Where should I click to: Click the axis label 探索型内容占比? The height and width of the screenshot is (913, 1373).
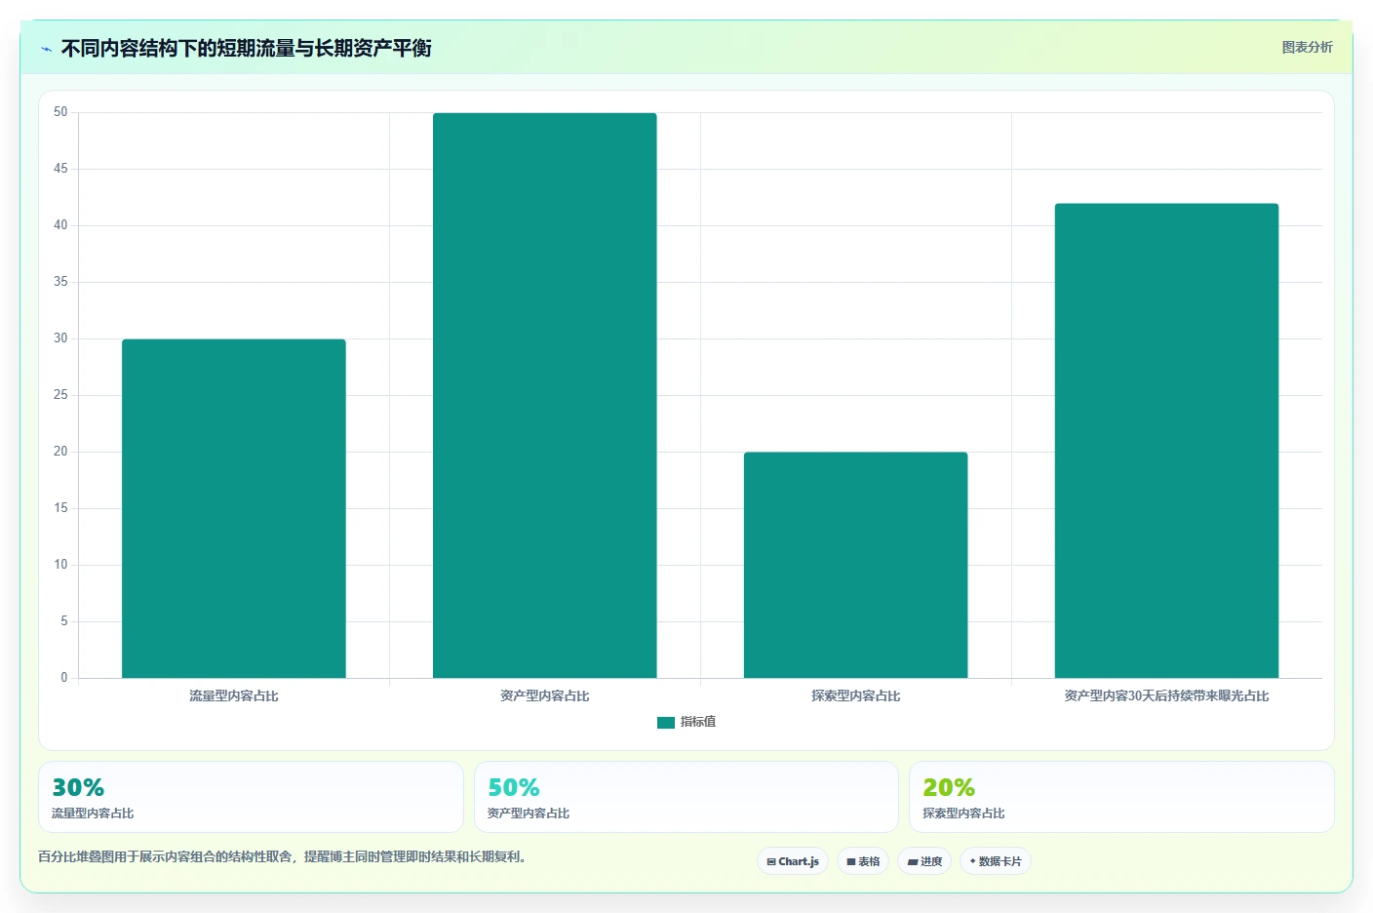pyautogui.click(x=856, y=695)
